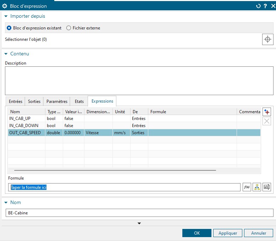
Task: Collapse the Importer depuis section
Action: click(x=6, y=16)
